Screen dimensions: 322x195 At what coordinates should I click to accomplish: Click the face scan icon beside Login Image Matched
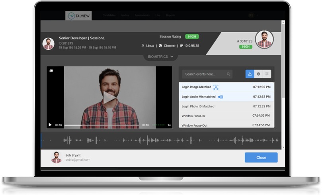[216, 87]
